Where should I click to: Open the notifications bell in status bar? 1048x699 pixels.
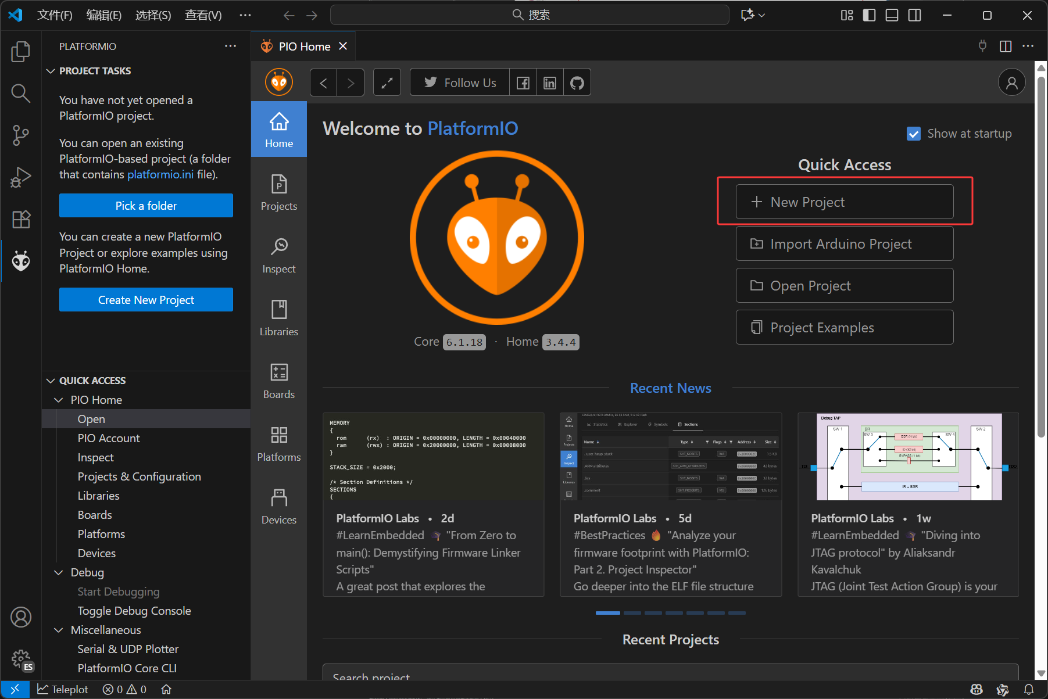(x=1028, y=689)
